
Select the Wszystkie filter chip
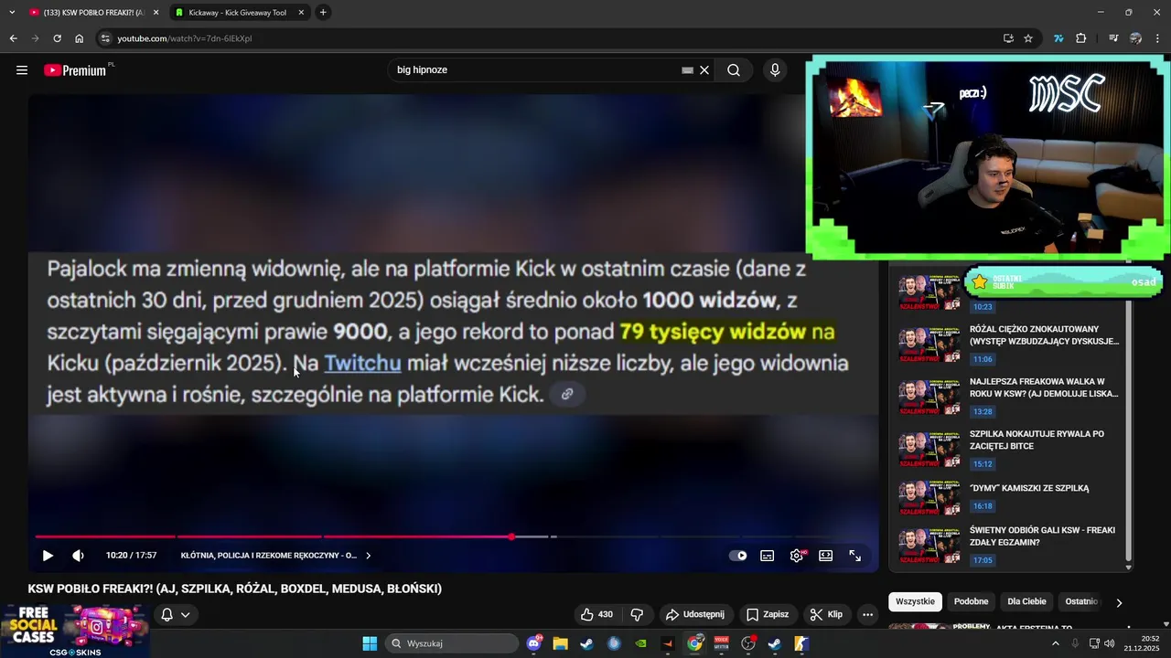point(915,601)
